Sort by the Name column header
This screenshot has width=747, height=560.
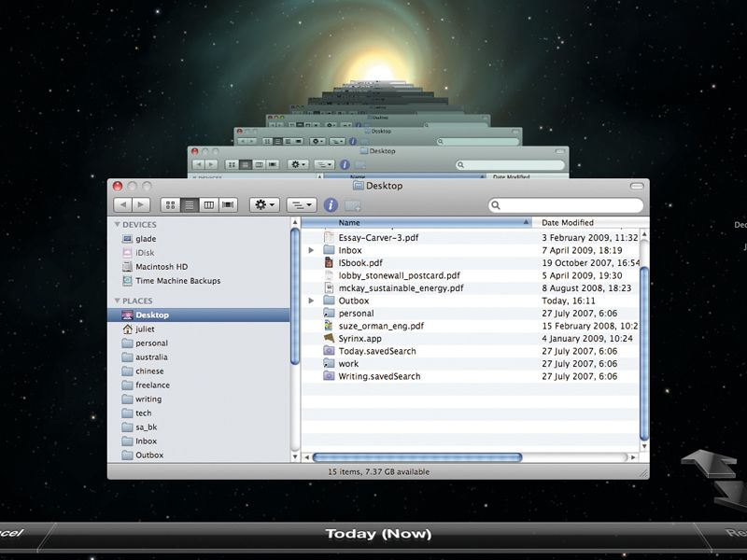click(416, 222)
